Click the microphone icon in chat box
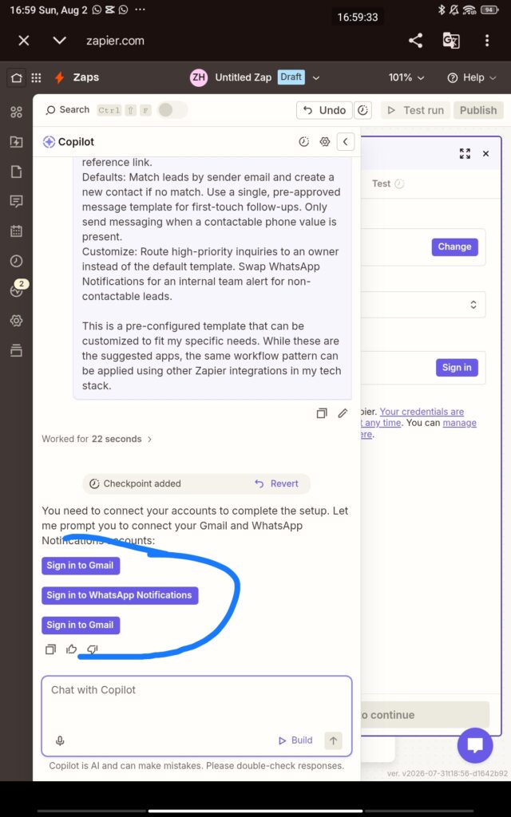This screenshot has width=511, height=817. (60, 740)
